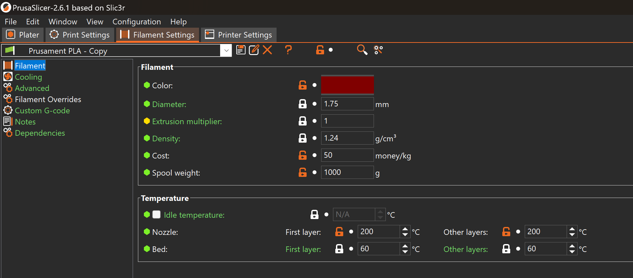The width and height of the screenshot is (633, 278).
Task: Open the Edit menu
Action: [x=33, y=22]
